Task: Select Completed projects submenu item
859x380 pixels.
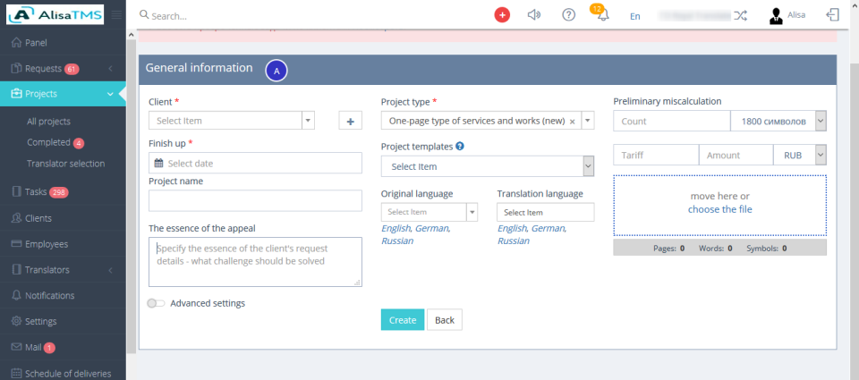Action: tap(55, 142)
